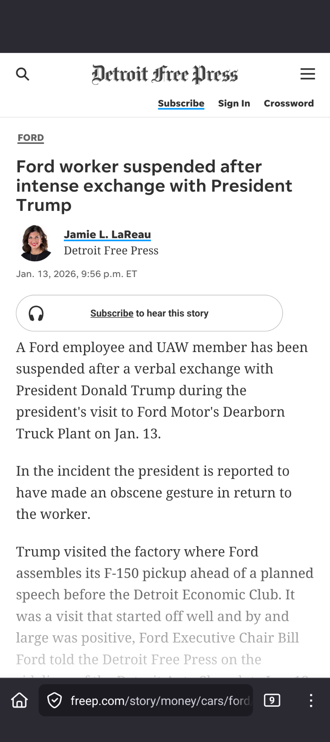This screenshot has width=330, height=742.
Task: Tap the browser URL address bar
Action: pyautogui.click(x=160, y=701)
